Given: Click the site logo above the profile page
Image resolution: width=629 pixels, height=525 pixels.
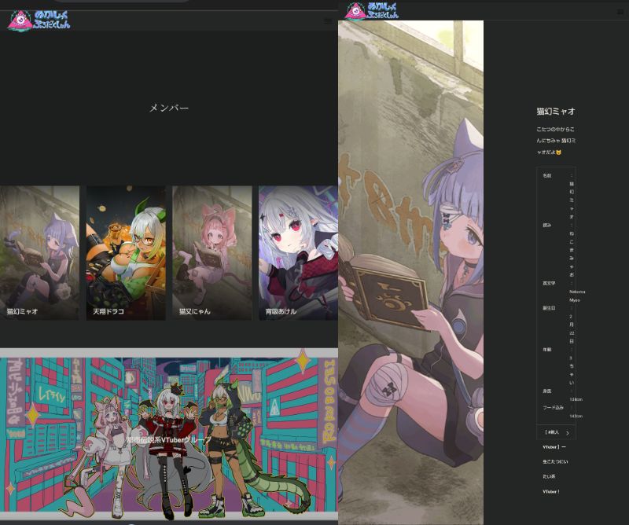Looking at the screenshot, I should [372, 10].
